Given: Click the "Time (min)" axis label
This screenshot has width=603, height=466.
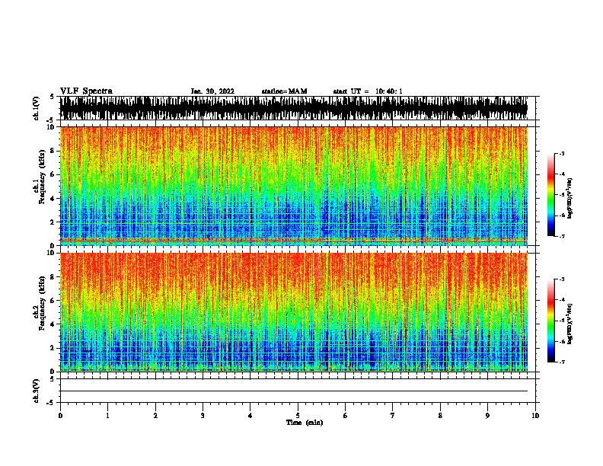Looking at the screenshot, I should 305,423.
